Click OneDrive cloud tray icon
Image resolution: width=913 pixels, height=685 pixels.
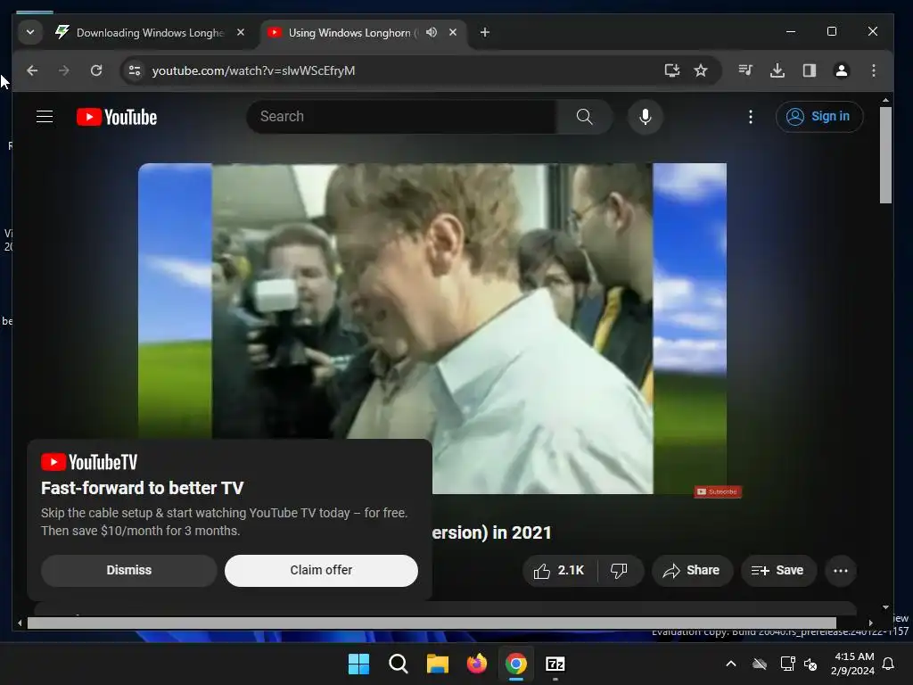point(760,664)
